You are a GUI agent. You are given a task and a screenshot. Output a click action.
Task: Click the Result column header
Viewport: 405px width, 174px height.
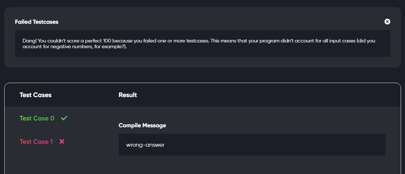click(x=128, y=95)
